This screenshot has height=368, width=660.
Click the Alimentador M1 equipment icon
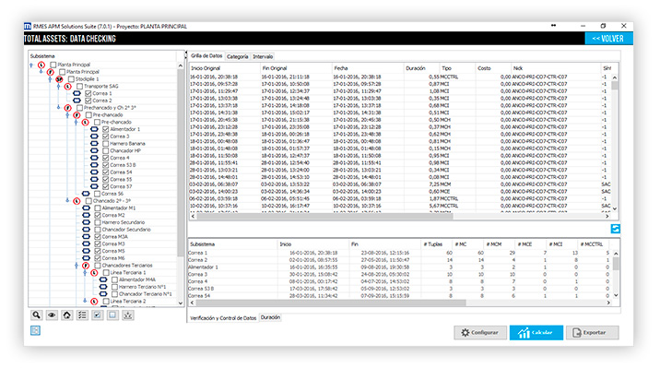point(86,208)
